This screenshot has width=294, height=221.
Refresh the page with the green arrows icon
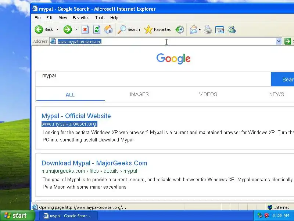97,29
